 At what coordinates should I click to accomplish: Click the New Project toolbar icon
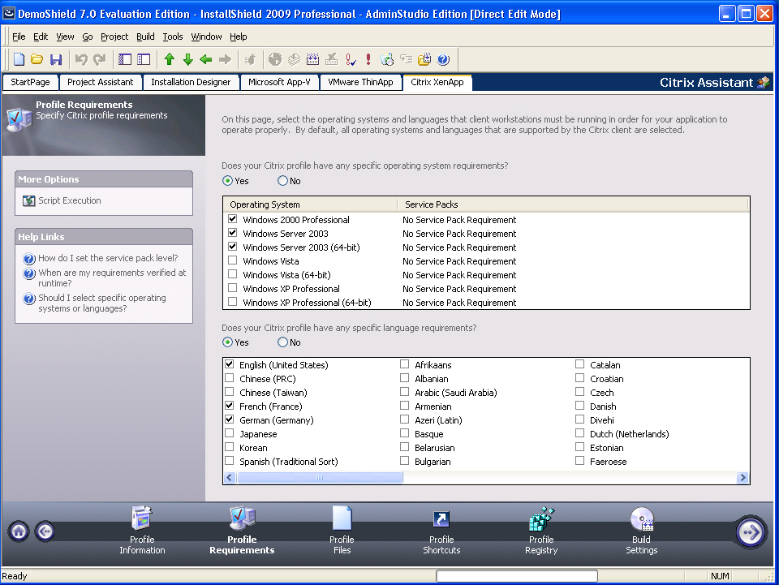19,59
